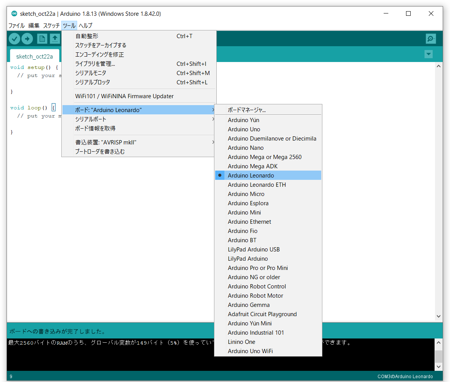
Task: Open the tab options dropdown arrow
Action: [428, 54]
